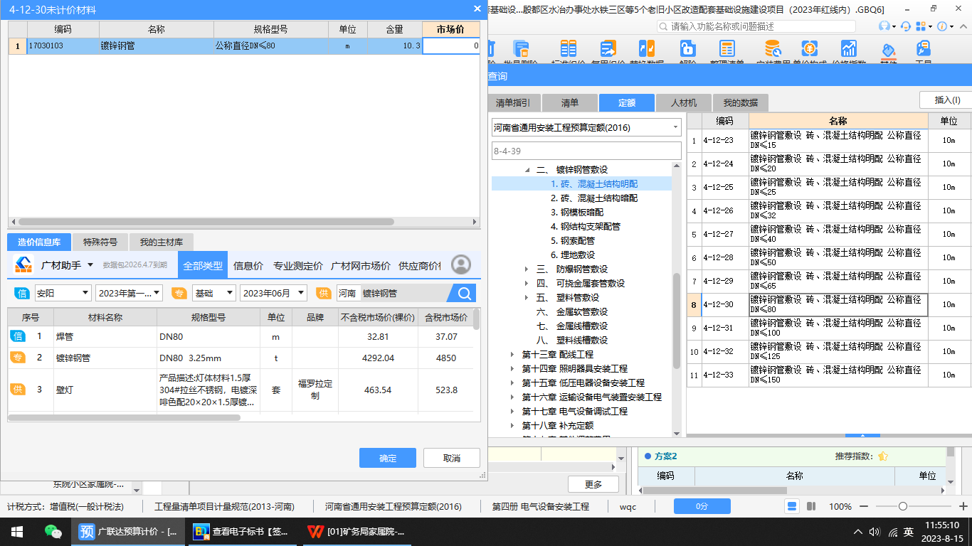Click the zoom out minus button

coord(865,506)
